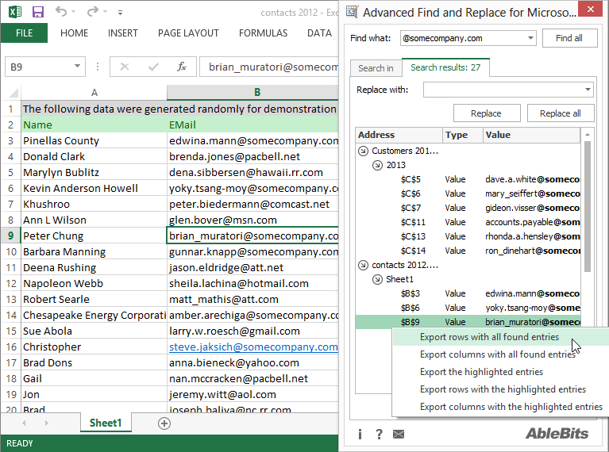The image size is (609, 452).
Task: Open the FILE tab
Action: pyautogui.click(x=24, y=33)
